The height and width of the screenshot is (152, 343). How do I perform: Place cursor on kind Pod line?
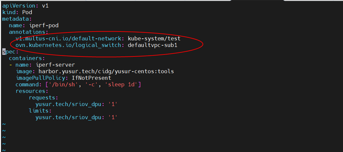[17, 12]
